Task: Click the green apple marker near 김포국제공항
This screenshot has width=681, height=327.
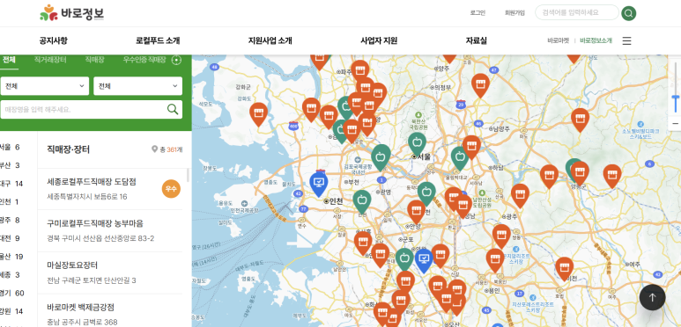Action: pos(381,156)
